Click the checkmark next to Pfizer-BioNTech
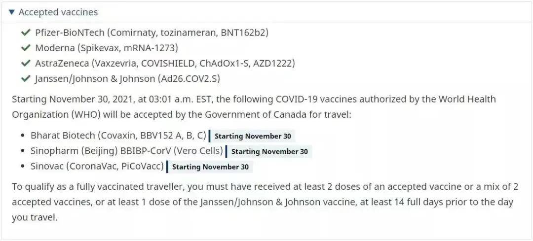 [26, 33]
